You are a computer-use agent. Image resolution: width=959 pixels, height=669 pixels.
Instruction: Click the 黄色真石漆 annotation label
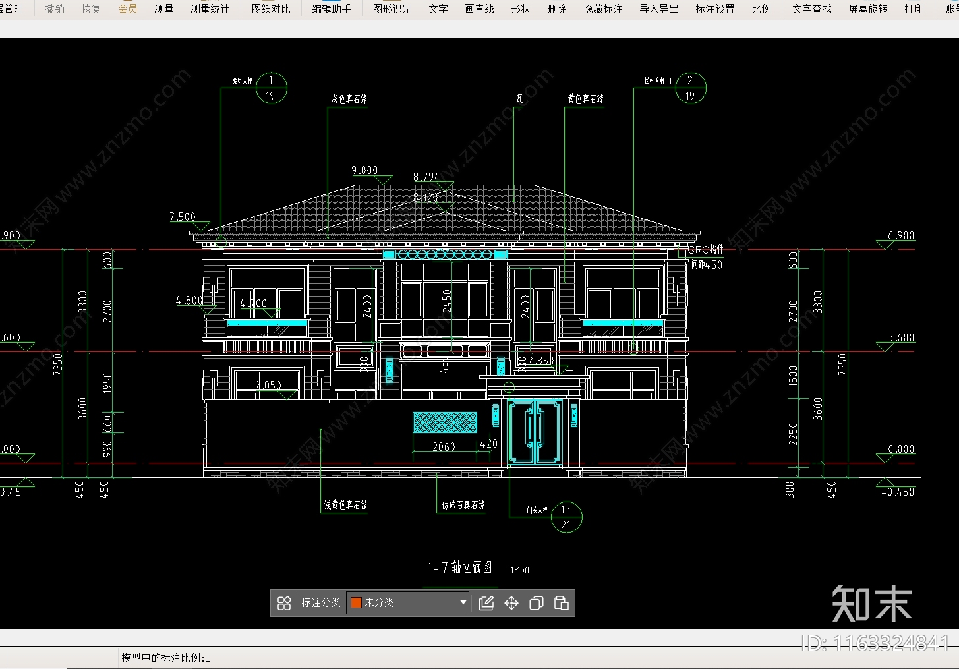click(x=586, y=99)
